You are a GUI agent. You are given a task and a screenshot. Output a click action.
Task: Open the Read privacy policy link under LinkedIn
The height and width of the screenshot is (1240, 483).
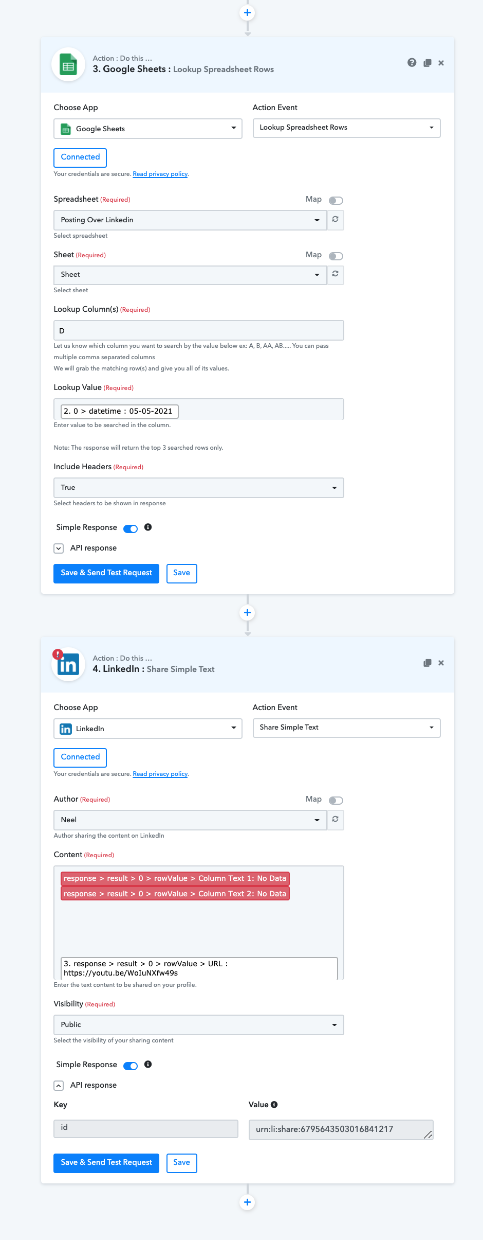[x=160, y=774]
